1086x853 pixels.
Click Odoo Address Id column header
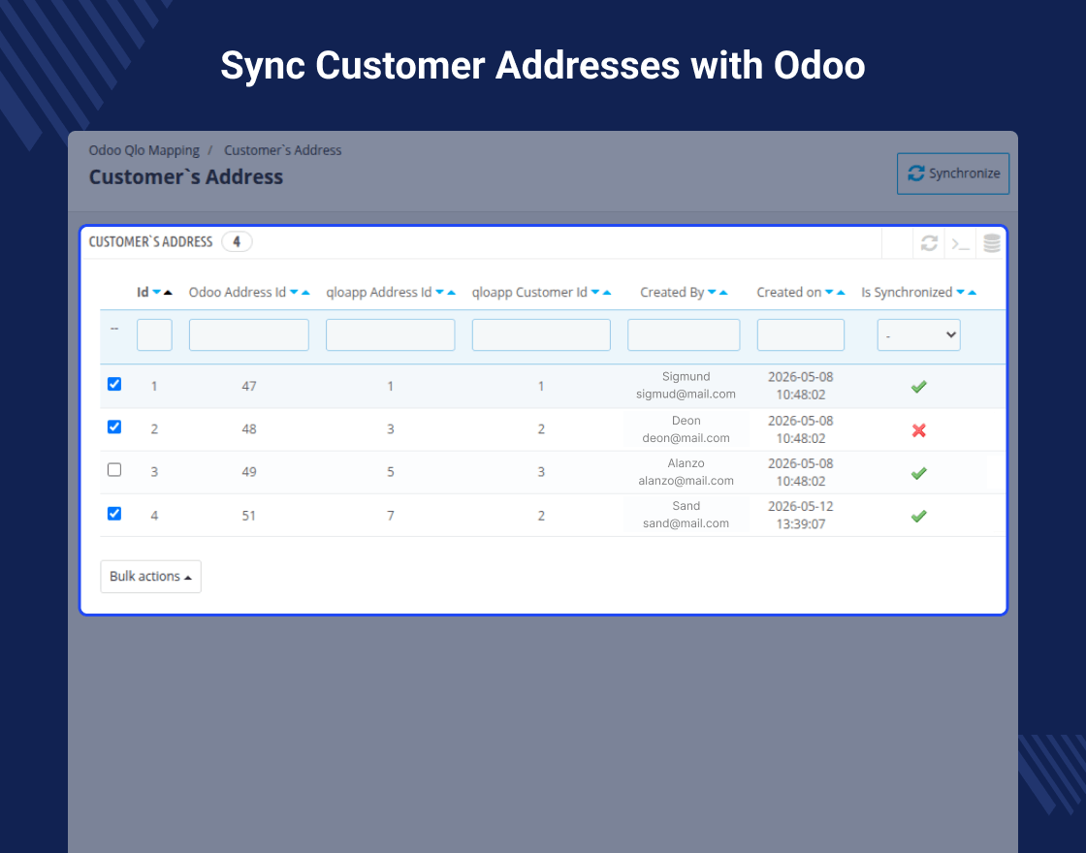tap(238, 292)
